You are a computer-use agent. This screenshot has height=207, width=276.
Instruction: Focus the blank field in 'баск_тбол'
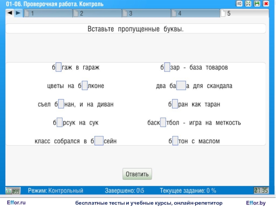(163, 123)
